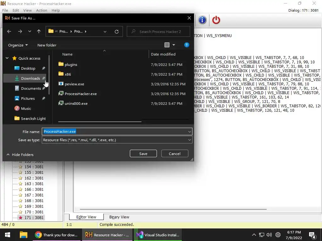
Task: Select resource 167 : 3081 in tree
Action: coord(34,195)
